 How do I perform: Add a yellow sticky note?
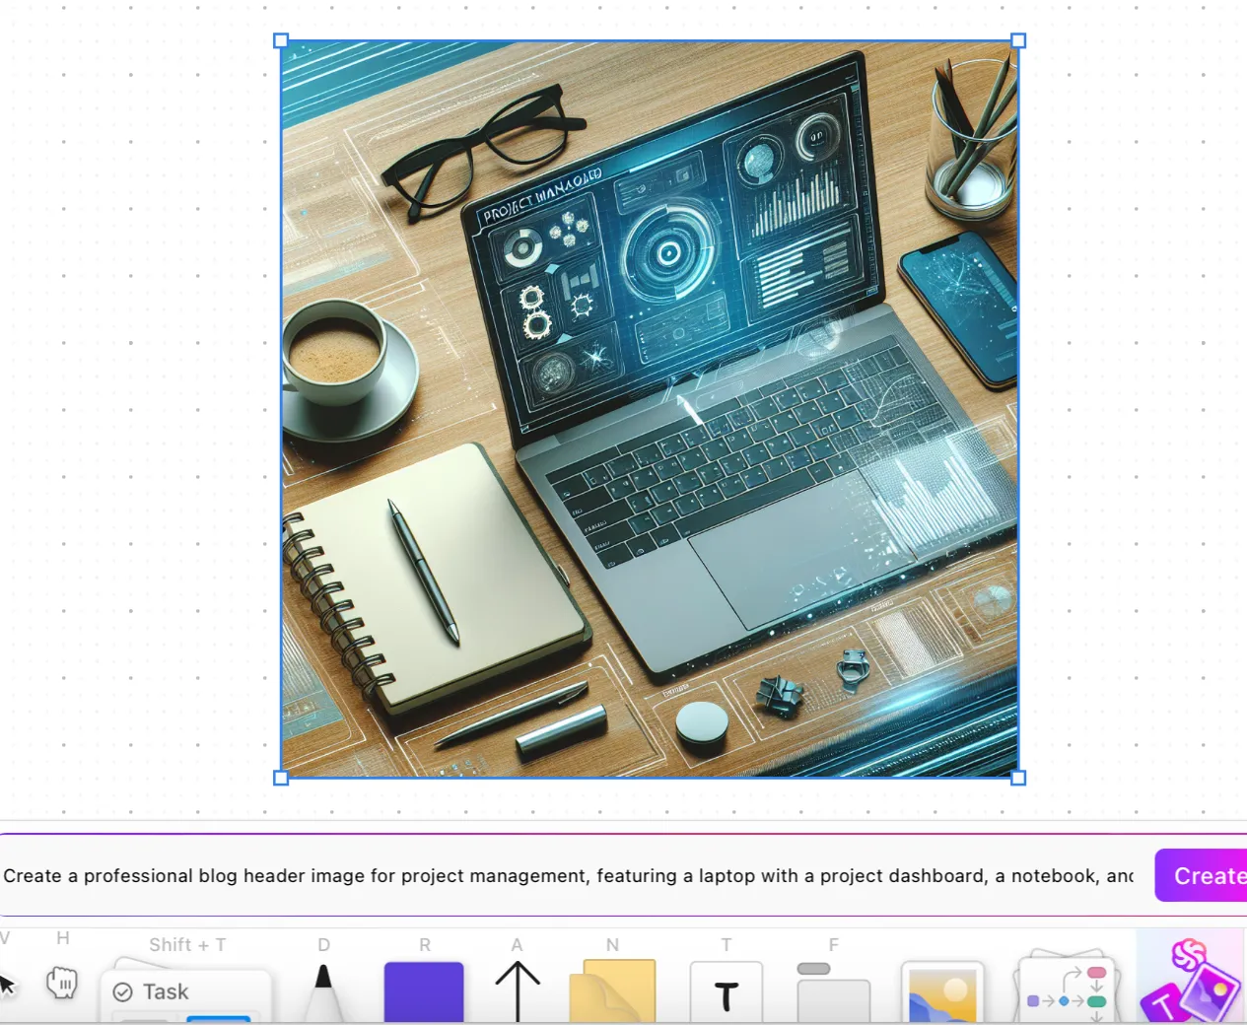pyautogui.click(x=612, y=991)
